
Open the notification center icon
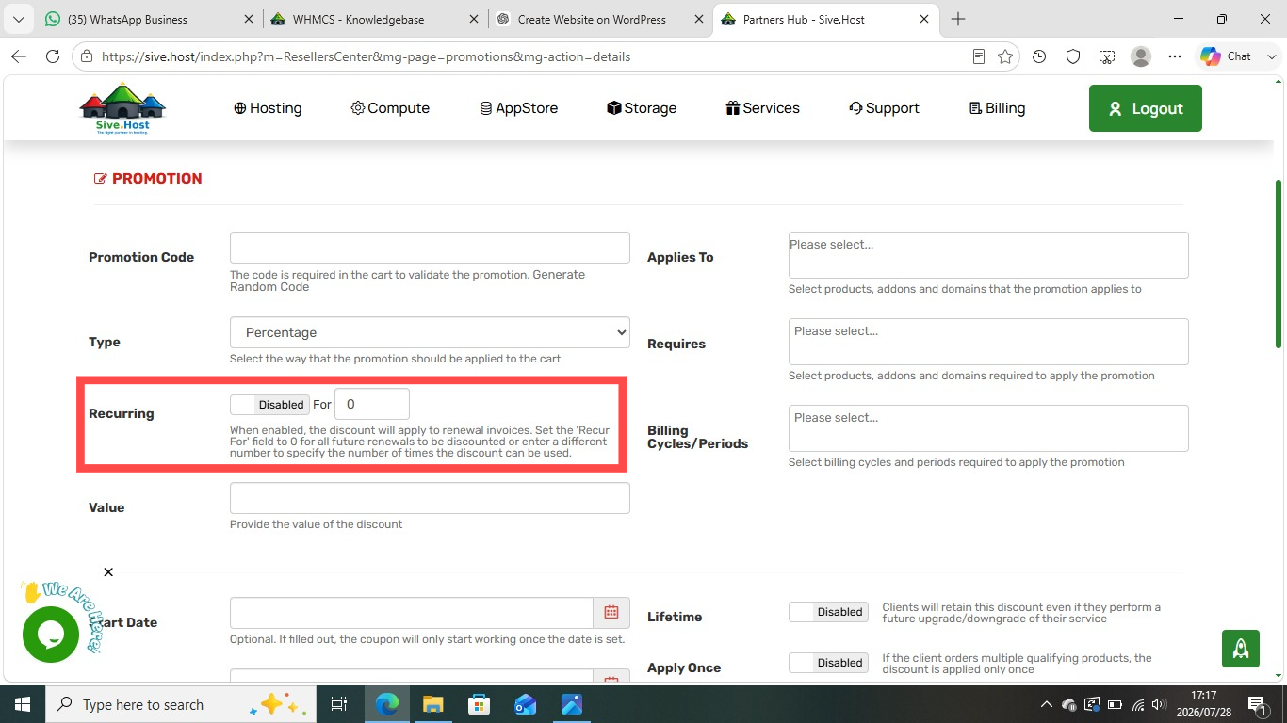tap(1257, 704)
